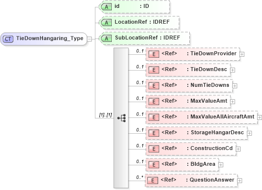
Task: Select the QuestionAnswer element name
Action: pos(212,180)
